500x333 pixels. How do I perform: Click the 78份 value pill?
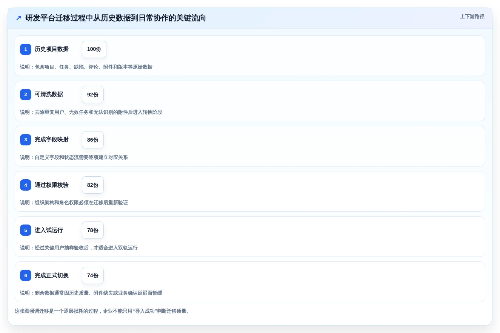(93, 230)
